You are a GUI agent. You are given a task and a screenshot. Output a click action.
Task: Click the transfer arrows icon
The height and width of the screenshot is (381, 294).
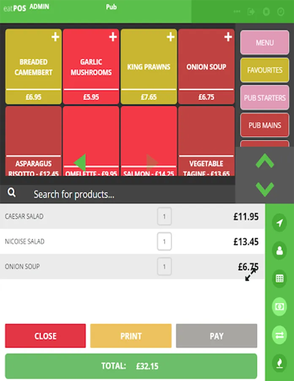[x=280, y=335]
